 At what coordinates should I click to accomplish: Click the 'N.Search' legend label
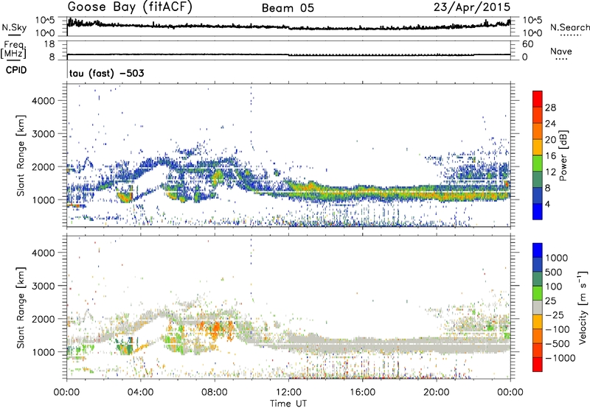pos(569,27)
